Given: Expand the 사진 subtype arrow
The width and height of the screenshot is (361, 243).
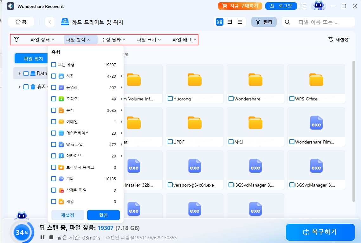Looking at the screenshot, I should 121,76.
